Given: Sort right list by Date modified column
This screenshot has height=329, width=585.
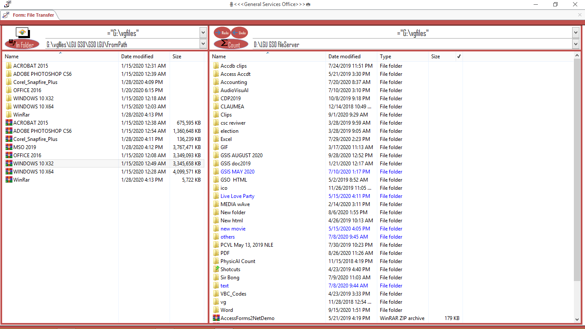Looking at the screenshot, I should [x=352, y=57].
